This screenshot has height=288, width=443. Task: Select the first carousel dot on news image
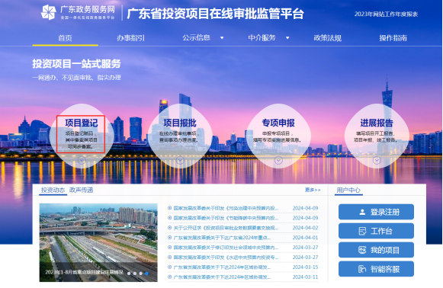point(129,274)
